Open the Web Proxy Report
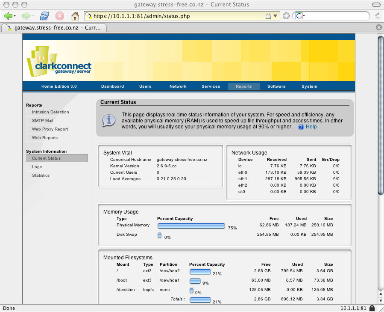384x312 pixels. point(50,129)
